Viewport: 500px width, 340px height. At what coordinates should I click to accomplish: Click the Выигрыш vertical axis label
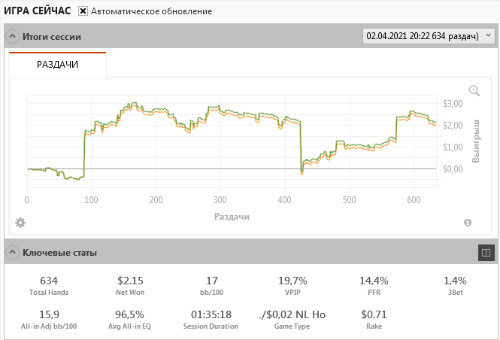click(475, 141)
